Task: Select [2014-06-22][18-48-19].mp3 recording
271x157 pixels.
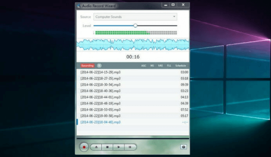Action: pyautogui.click(x=133, y=103)
